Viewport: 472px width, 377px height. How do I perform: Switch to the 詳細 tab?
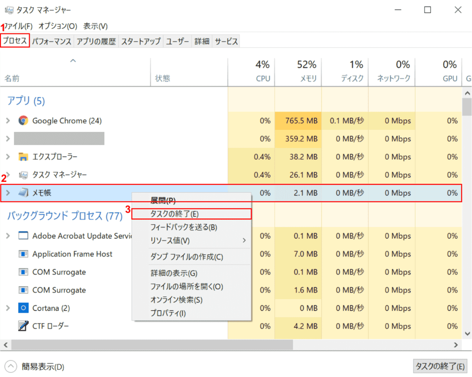(202, 42)
